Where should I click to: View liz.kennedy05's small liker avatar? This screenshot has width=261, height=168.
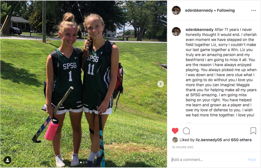[x=175, y=140]
